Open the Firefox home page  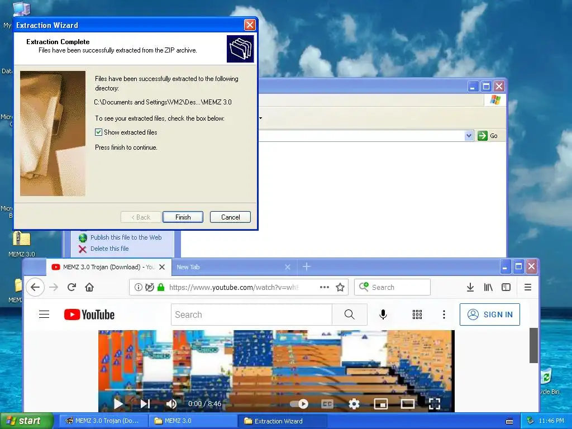[x=89, y=287]
